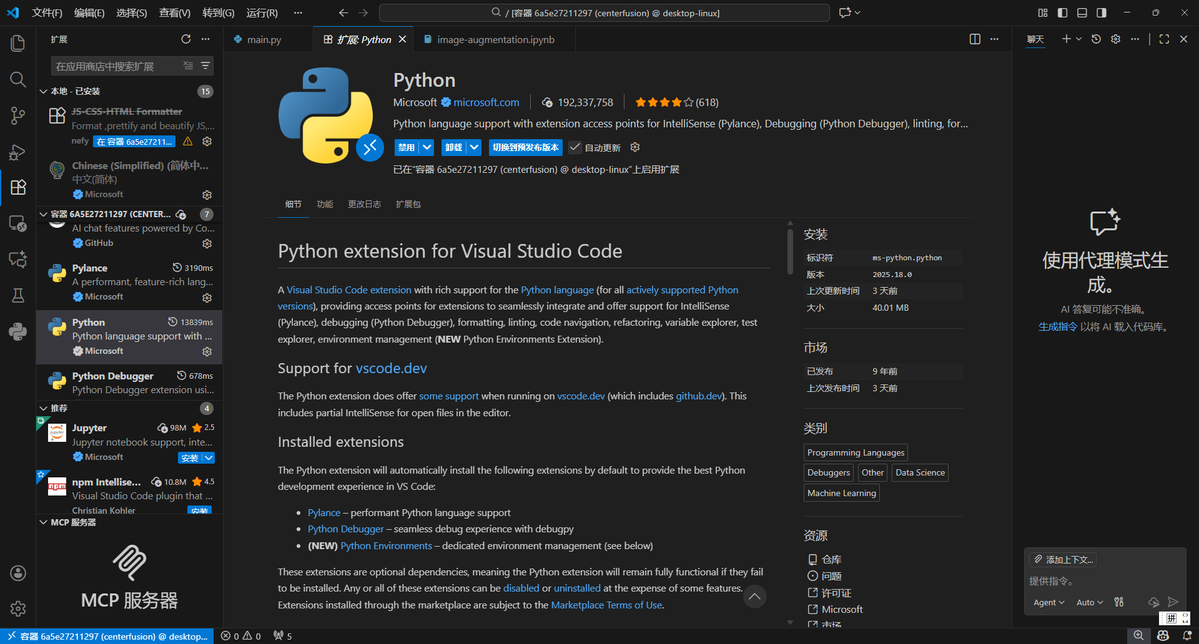
Task: Toggle the auto update checkbox
Action: coord(575,148)
